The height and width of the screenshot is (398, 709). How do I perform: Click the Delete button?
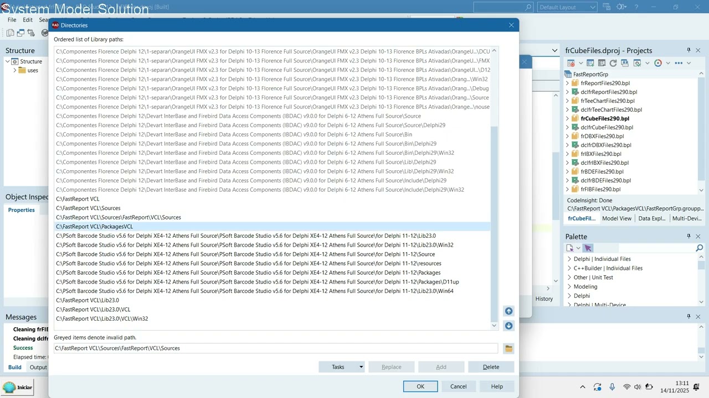491,367
